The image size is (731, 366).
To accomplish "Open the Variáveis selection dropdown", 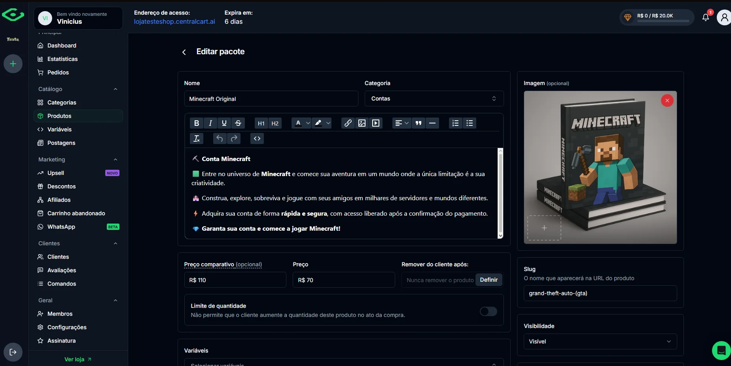I will tap(344, 362).
